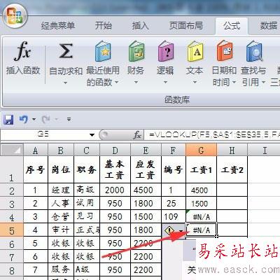
Task: Open Customize Quick Access Toolbar dropdown
Action: pyautogui.click(x=69, y=120)
